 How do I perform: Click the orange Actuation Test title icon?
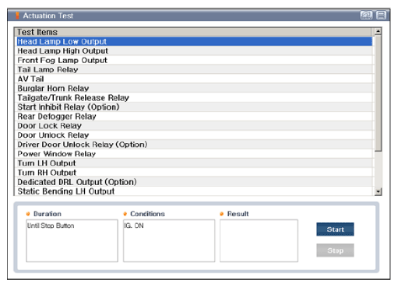point(17,16)
